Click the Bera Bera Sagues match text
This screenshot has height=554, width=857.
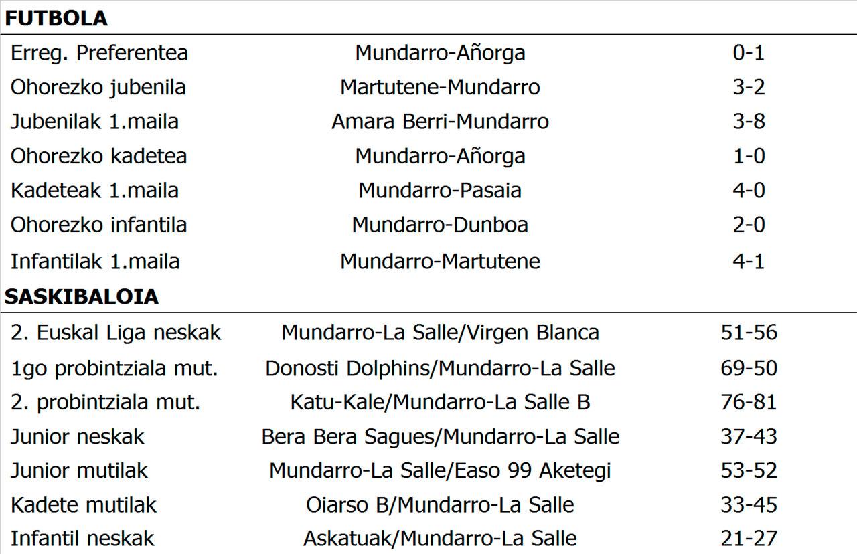pyautogui.click(x=440, y=437)
